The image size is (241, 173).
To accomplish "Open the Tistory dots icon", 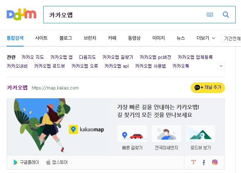I will pyautogui.click(x=194, y=162).
